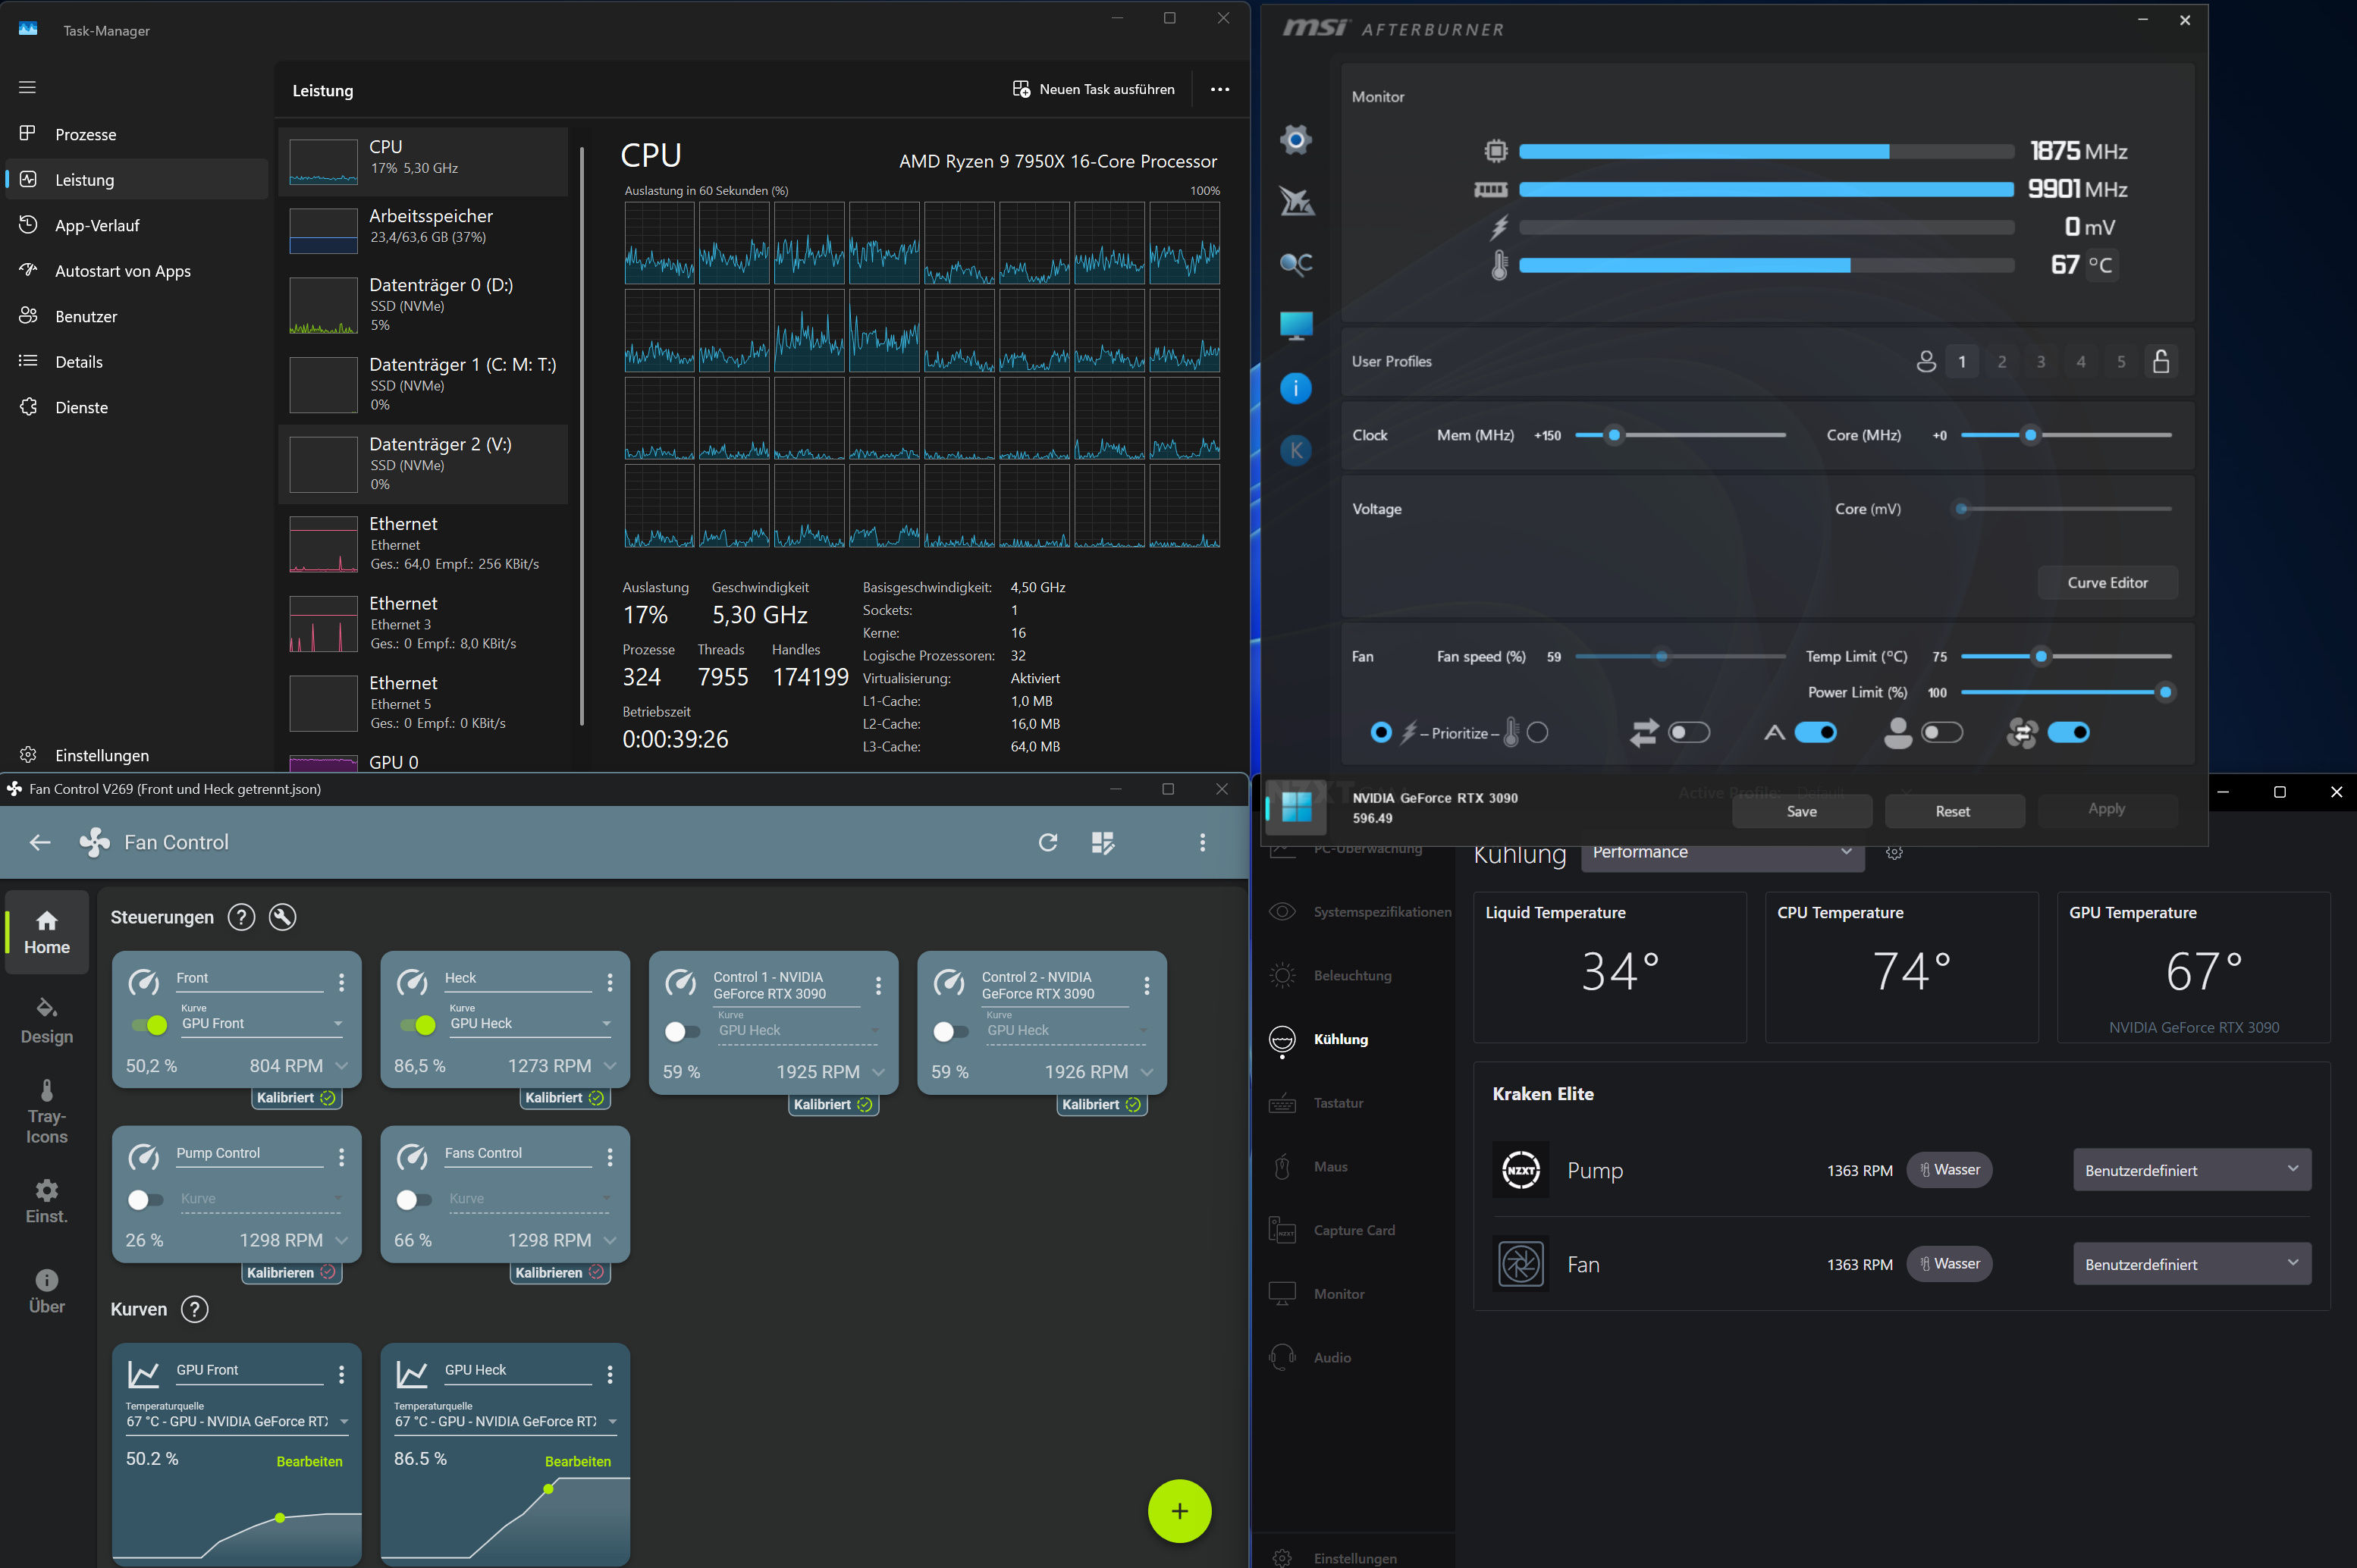Image resolution: width=2357 pixels, height=1568 pixels.
Task: Toggle Heck fan control switch
Action: (418, 1025)
